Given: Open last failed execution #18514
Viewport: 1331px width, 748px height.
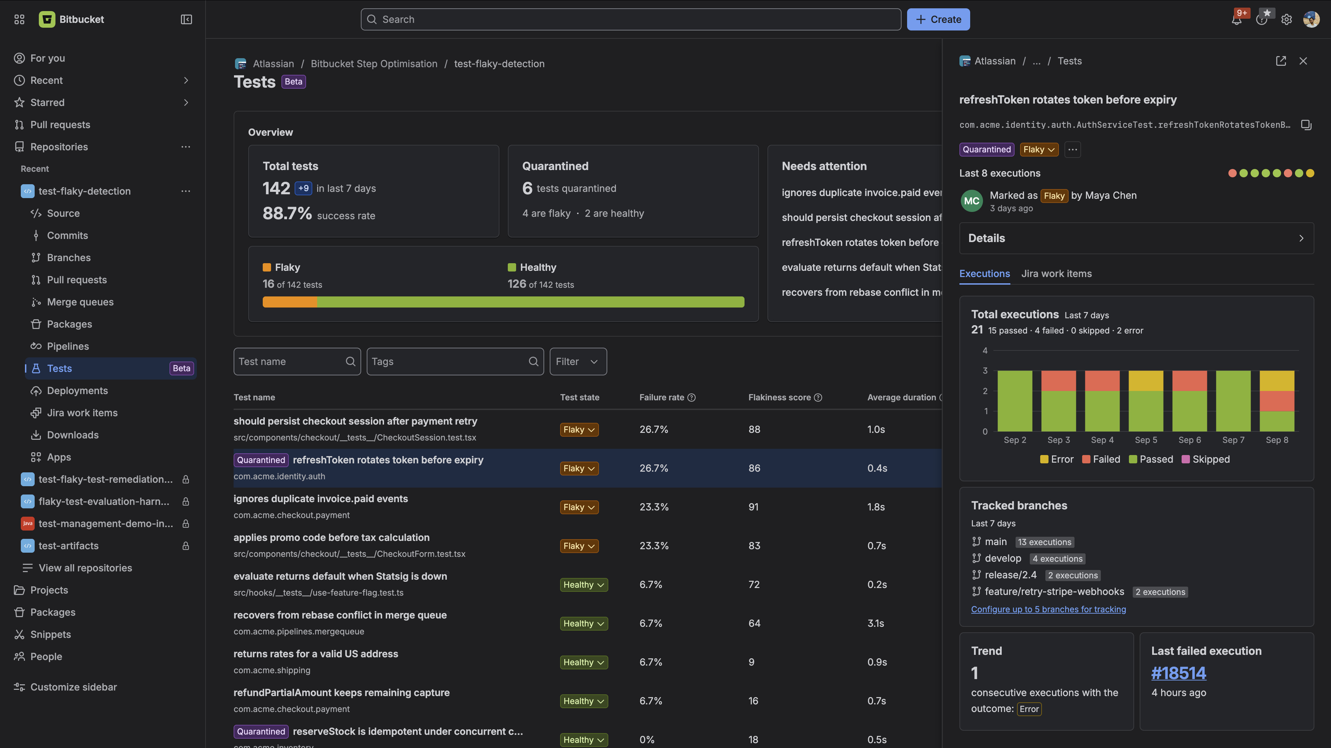Looking at the screenshot, I should click(1178, 673).
